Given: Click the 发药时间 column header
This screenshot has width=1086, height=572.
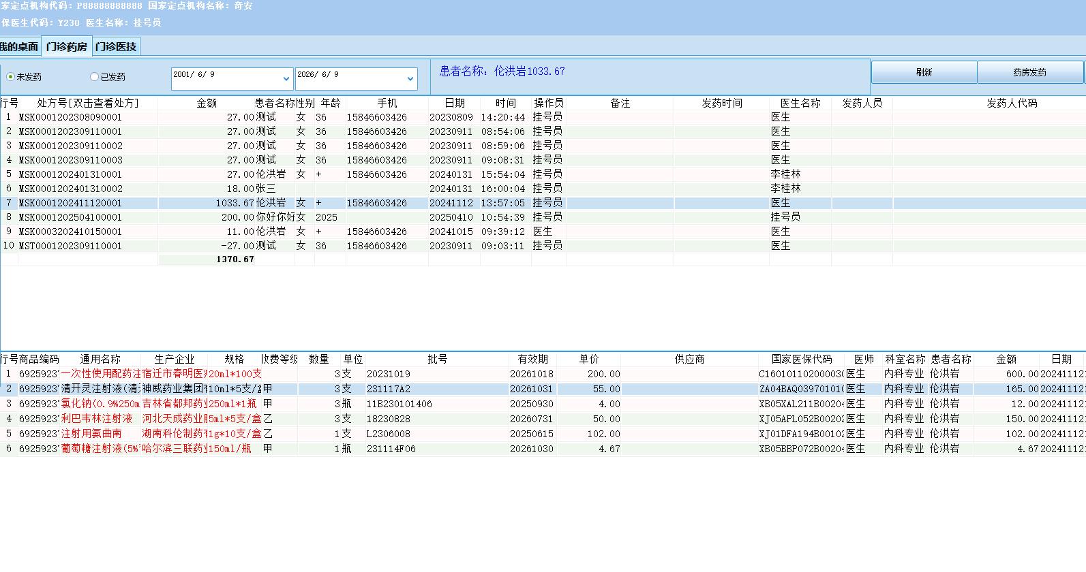Looking at the screenshot, I should (x=722, y=103).
